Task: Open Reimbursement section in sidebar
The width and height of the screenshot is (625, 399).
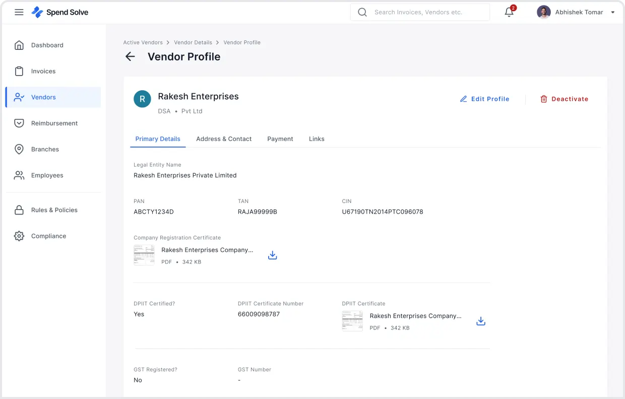Action: [54, 123]
